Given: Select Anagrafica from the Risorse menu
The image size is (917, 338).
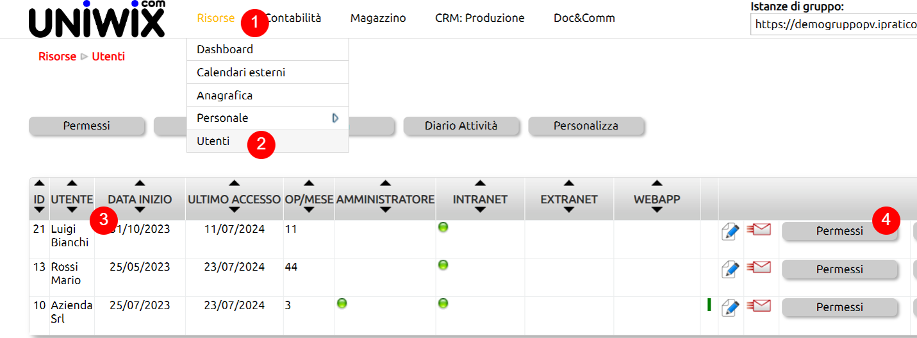Looking at the screenshot, I should point(225,96).
